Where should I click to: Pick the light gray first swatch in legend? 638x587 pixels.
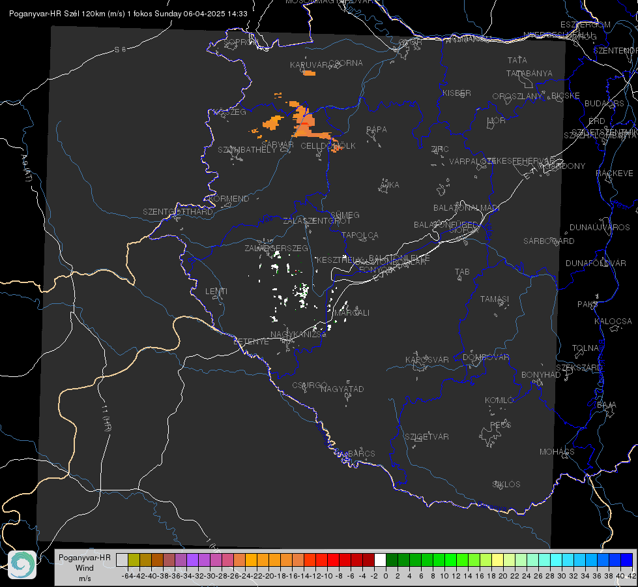point(122,560)
